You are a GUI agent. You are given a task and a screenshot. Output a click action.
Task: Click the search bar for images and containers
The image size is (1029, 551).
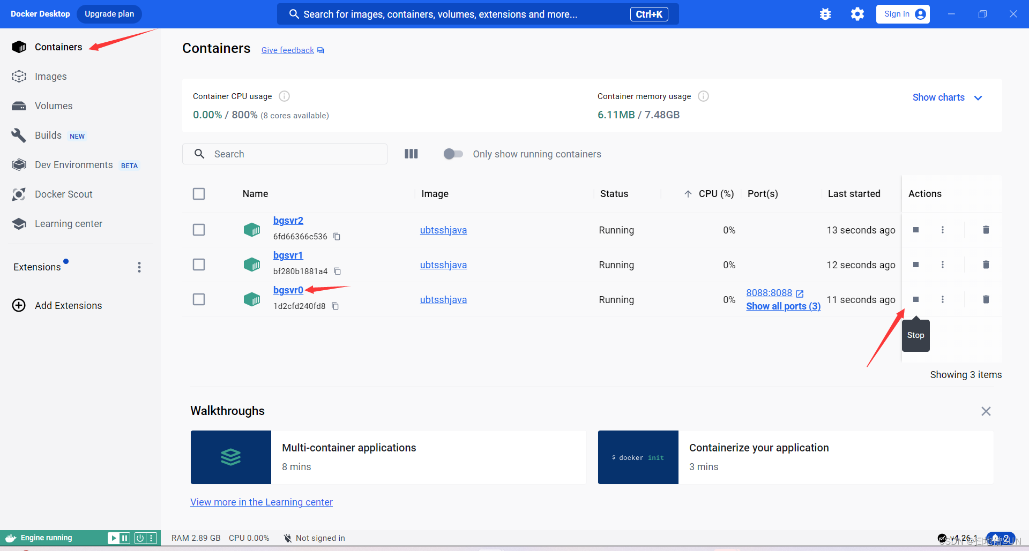point(478,14)
